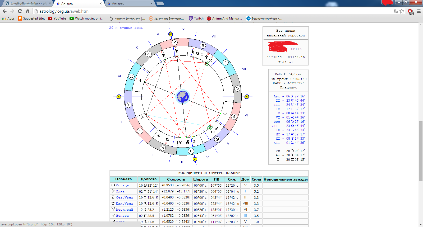Open the Apps bookmarks shortcut
Viewport: 423px width, 227px height.
pyautogui.click(x=8, y=18)
